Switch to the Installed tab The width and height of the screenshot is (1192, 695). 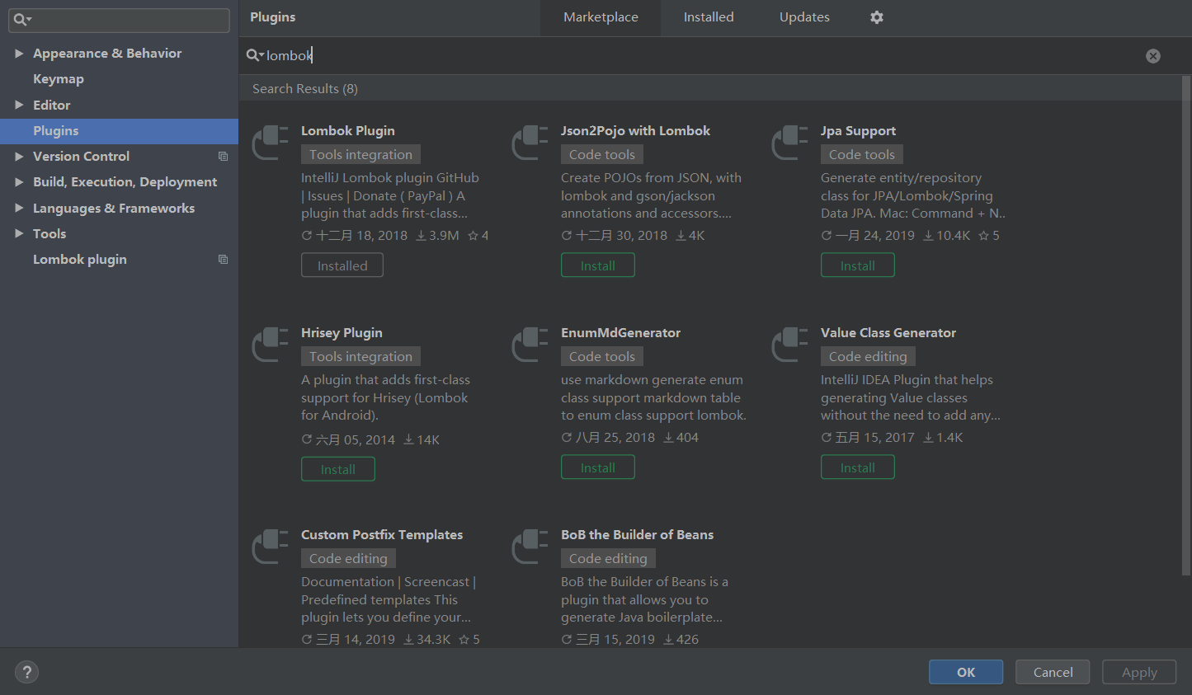[709, 17]
